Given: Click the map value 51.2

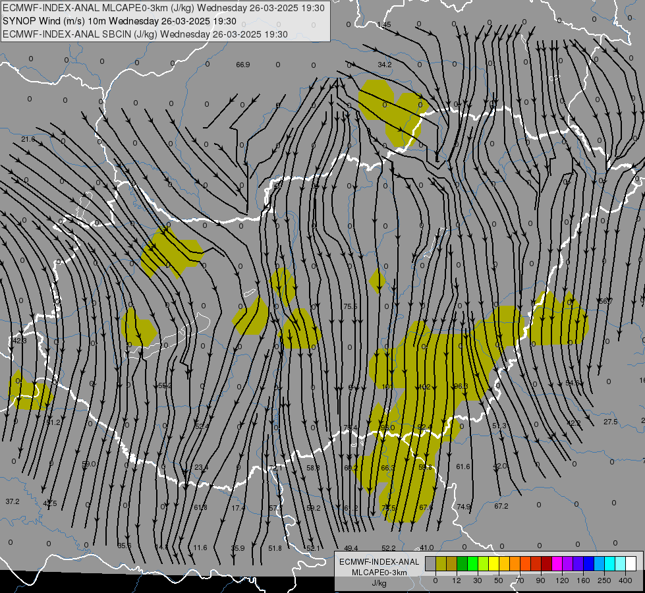Looking at the screenshot, I should (53, 422).
